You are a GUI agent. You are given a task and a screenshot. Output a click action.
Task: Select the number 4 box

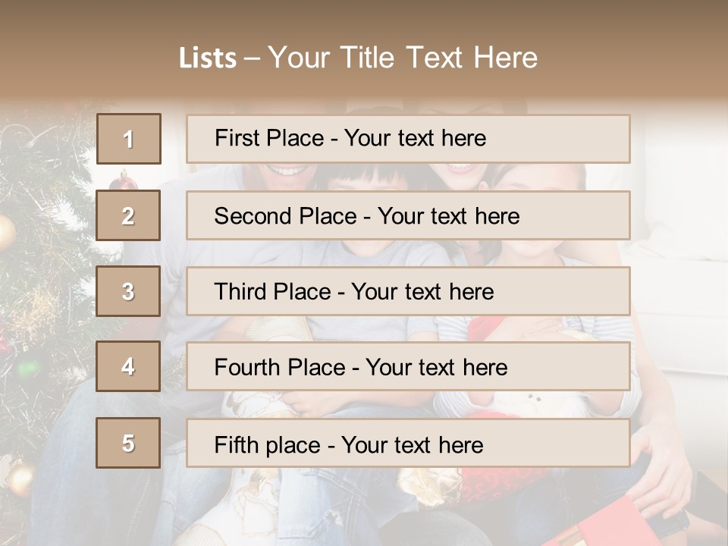(128, 367)
